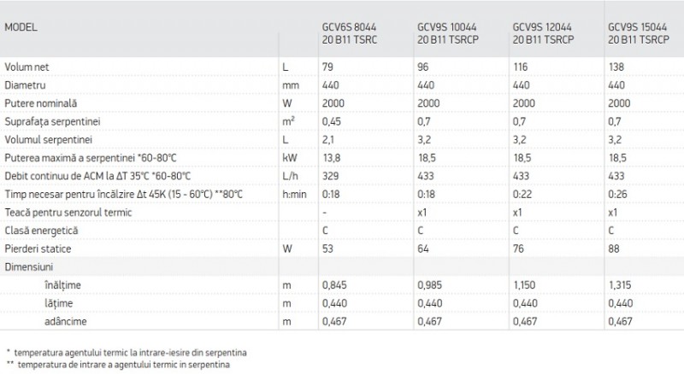684x374 pixels.
Task: Click the Putere nominală row label
Action: (40, 102)
